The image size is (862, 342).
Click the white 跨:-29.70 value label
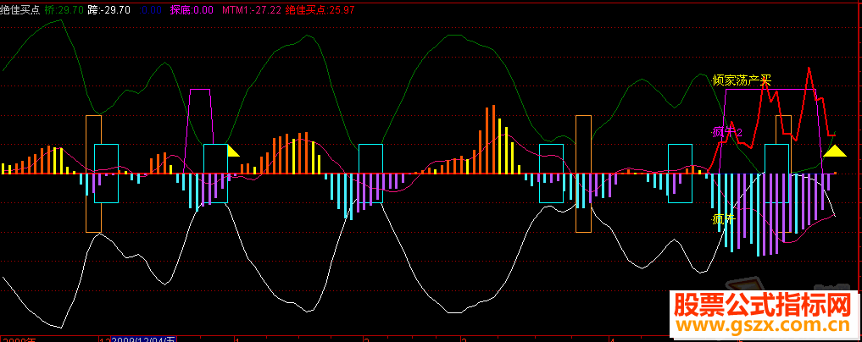tap(109, 10)
